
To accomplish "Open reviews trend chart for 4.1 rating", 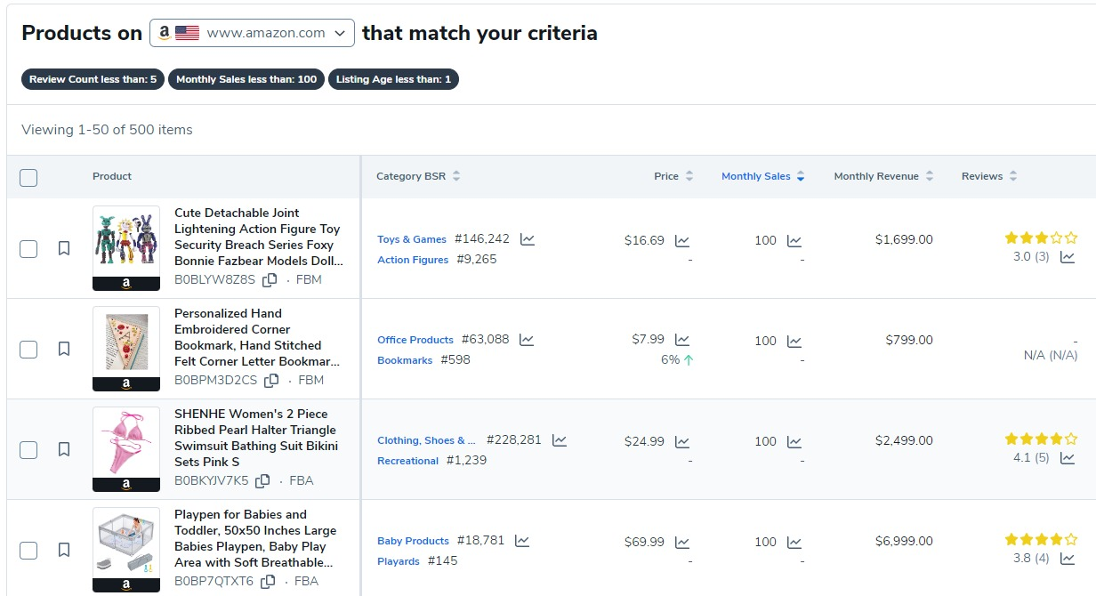I will [1068, 458].
